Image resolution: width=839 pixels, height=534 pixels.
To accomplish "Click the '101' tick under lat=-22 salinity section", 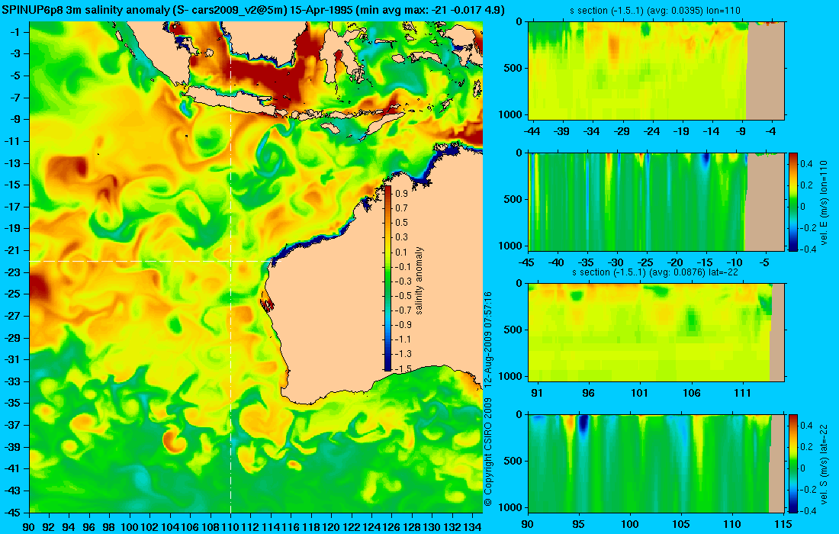I will tap(639, 394).
